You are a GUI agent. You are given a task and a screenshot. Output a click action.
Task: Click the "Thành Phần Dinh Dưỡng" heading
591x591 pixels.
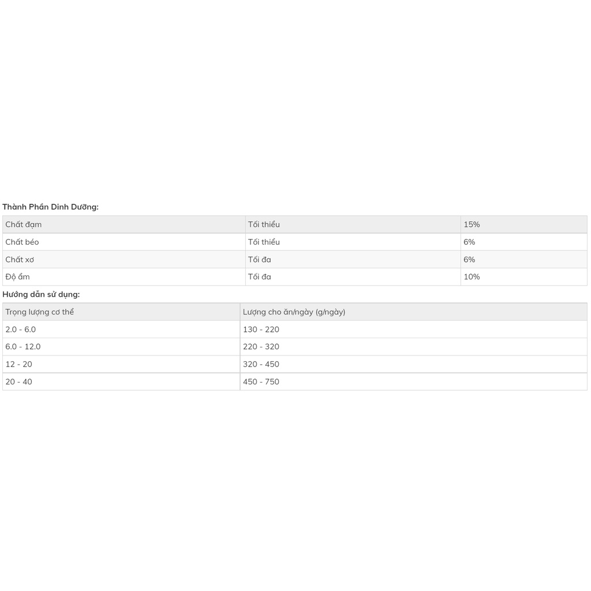coord(51,207)
